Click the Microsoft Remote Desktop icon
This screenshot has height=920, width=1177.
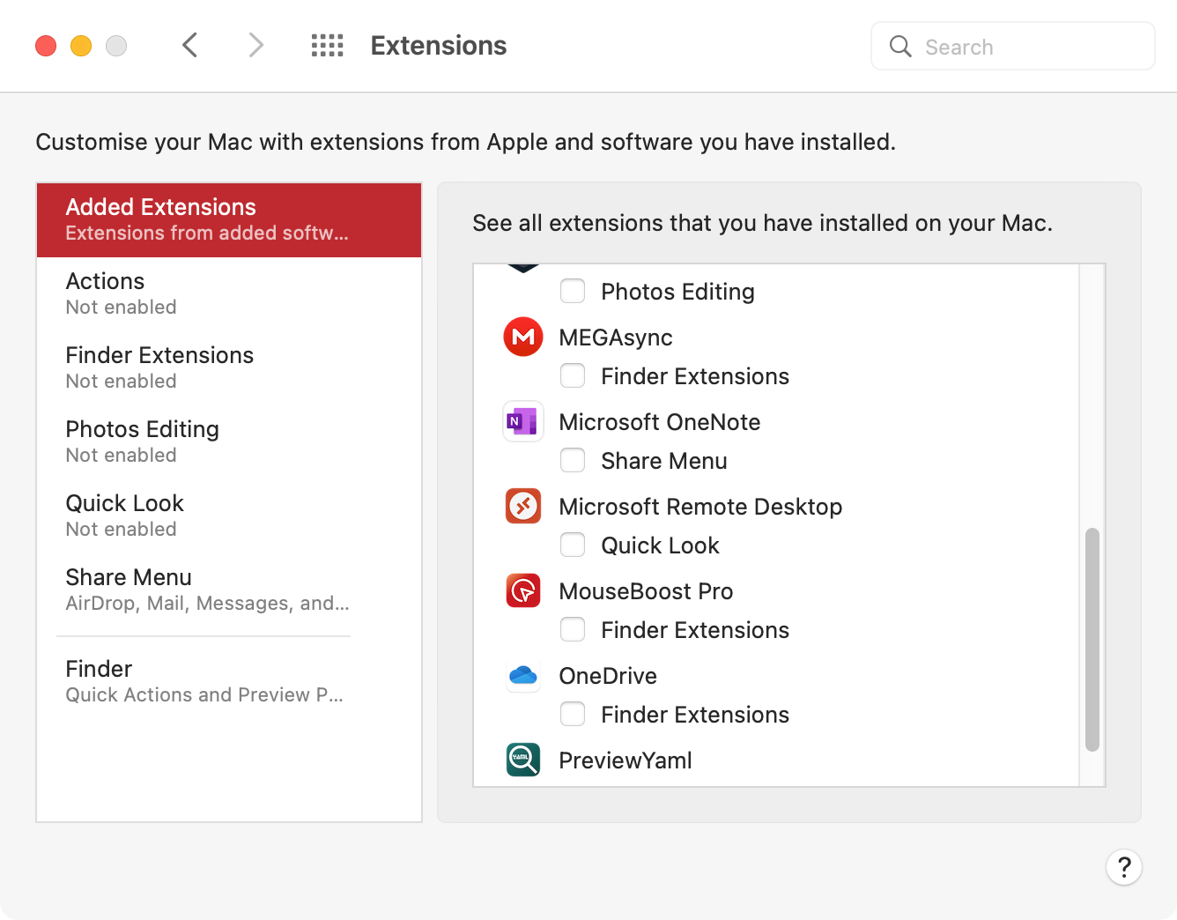tap(522, 506)
